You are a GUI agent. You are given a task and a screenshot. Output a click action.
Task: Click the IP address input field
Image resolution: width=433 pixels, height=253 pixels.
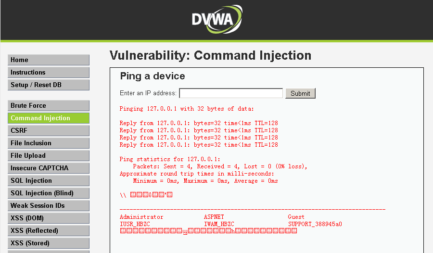tap(230, 93)
